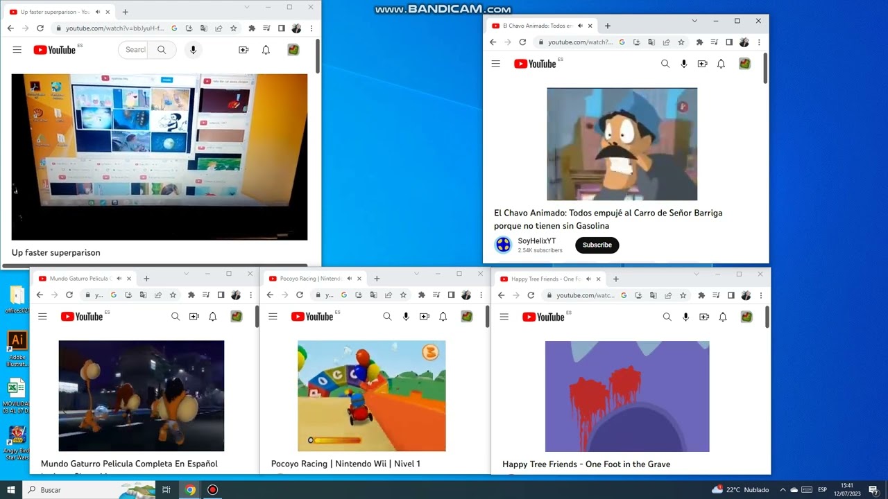The width and height of the screenshot is (888, 499).
Task: Open account avatar in Pocoyo Racing window
Action: pyautogui.click(x=467, y=317)
